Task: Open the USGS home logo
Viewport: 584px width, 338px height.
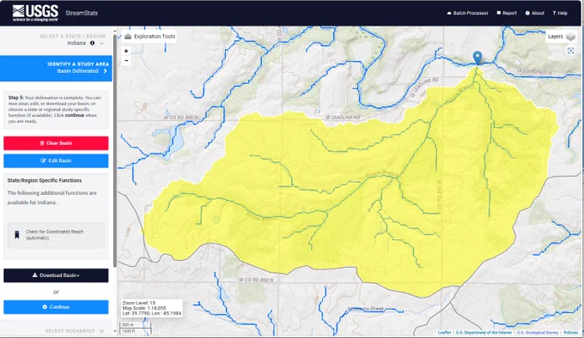Action: (x=35, y=13)
